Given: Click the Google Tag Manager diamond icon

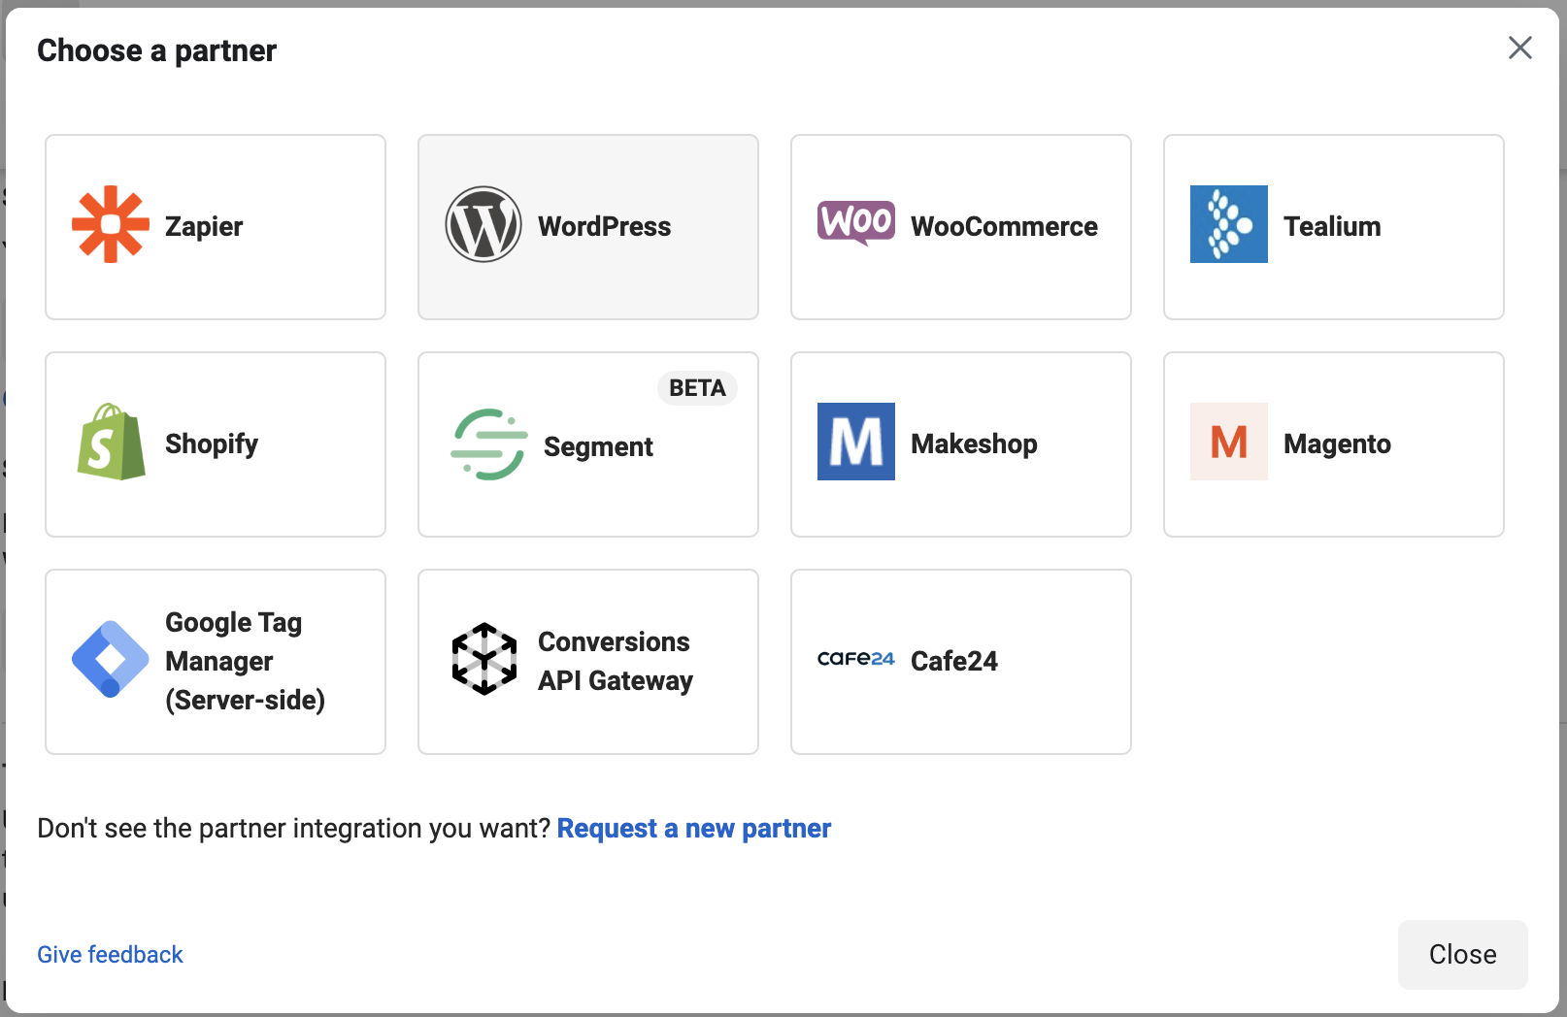Looking at the screenshot, I should tap(111, 659).
